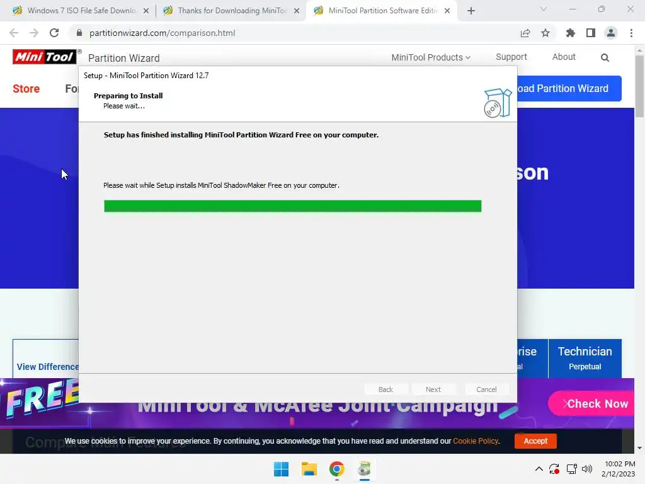645x484 pixels.
Task: Click the website search magnifier icon
Action: 605,57
